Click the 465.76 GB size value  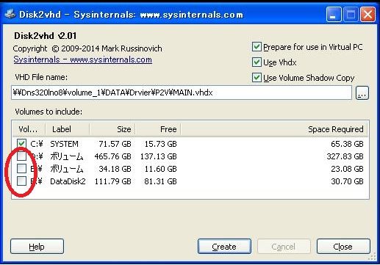[113, 156]
